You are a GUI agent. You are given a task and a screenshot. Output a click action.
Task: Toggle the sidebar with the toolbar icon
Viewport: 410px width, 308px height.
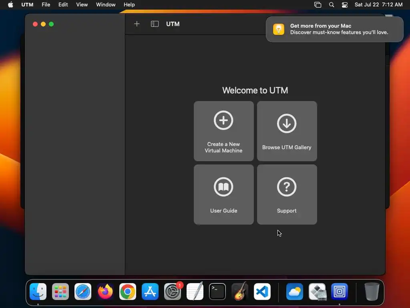tap(155, 24)
